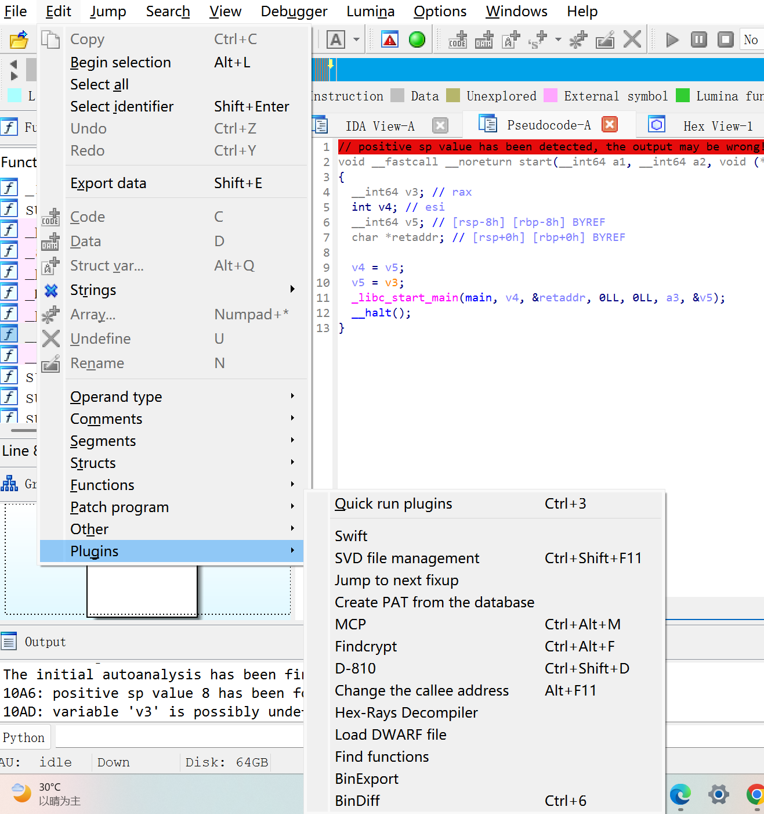764x814 pixels.
Task: Click the Graph overview panel icon
Action: pos(9,484)
